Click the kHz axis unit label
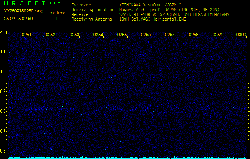This screenshot has width=250, height=159. coord(4,32)
